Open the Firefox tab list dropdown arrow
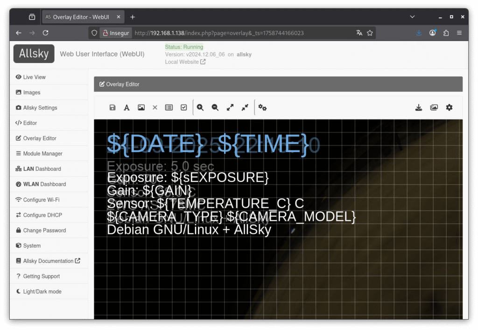The height and width of the screenshot is (330, 478). pos(412,17)
